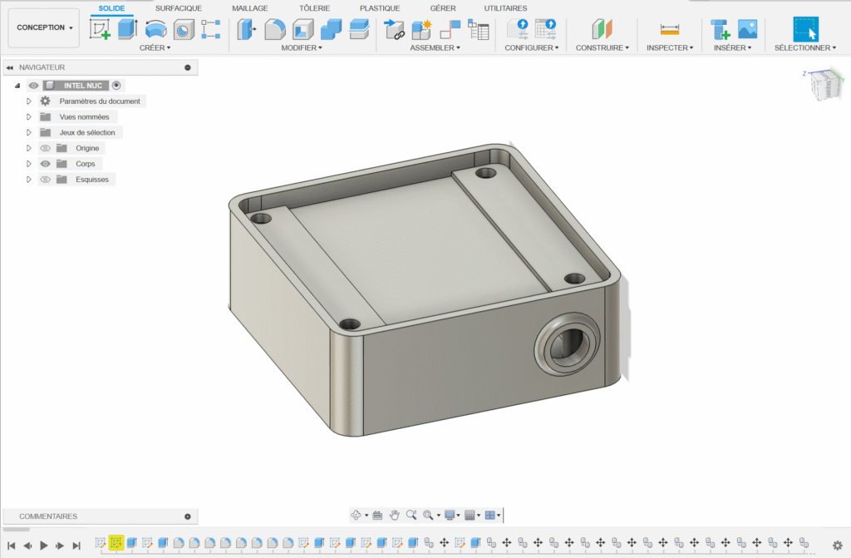The width and height of the screenshot is (851, 558).
Task: Expand the Corps tree node
Action: click(28, 164)
